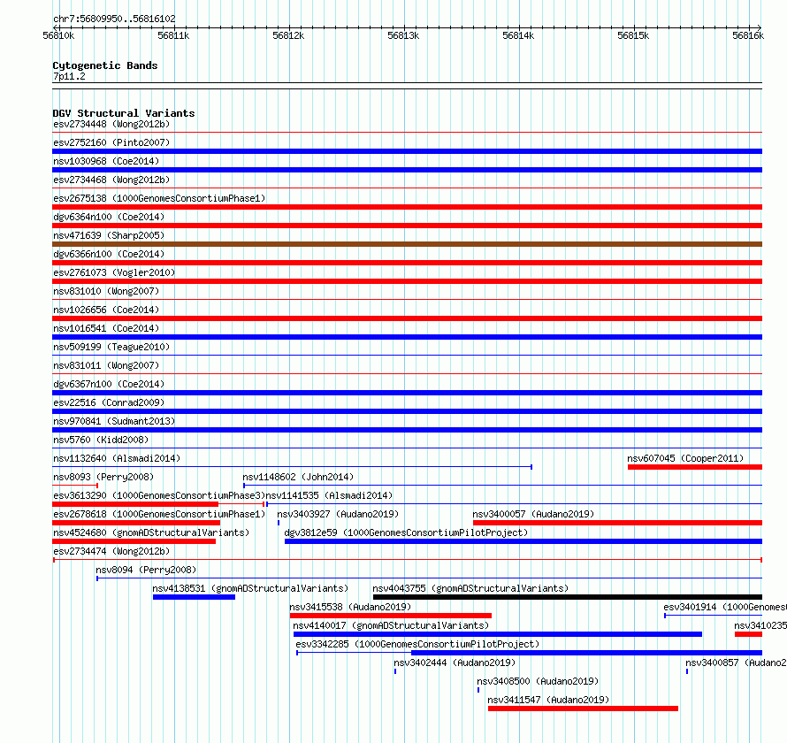Select nsv831011 (Wong2007) variant label
Viewport: 787px width, 743px height.
(106, 365)
